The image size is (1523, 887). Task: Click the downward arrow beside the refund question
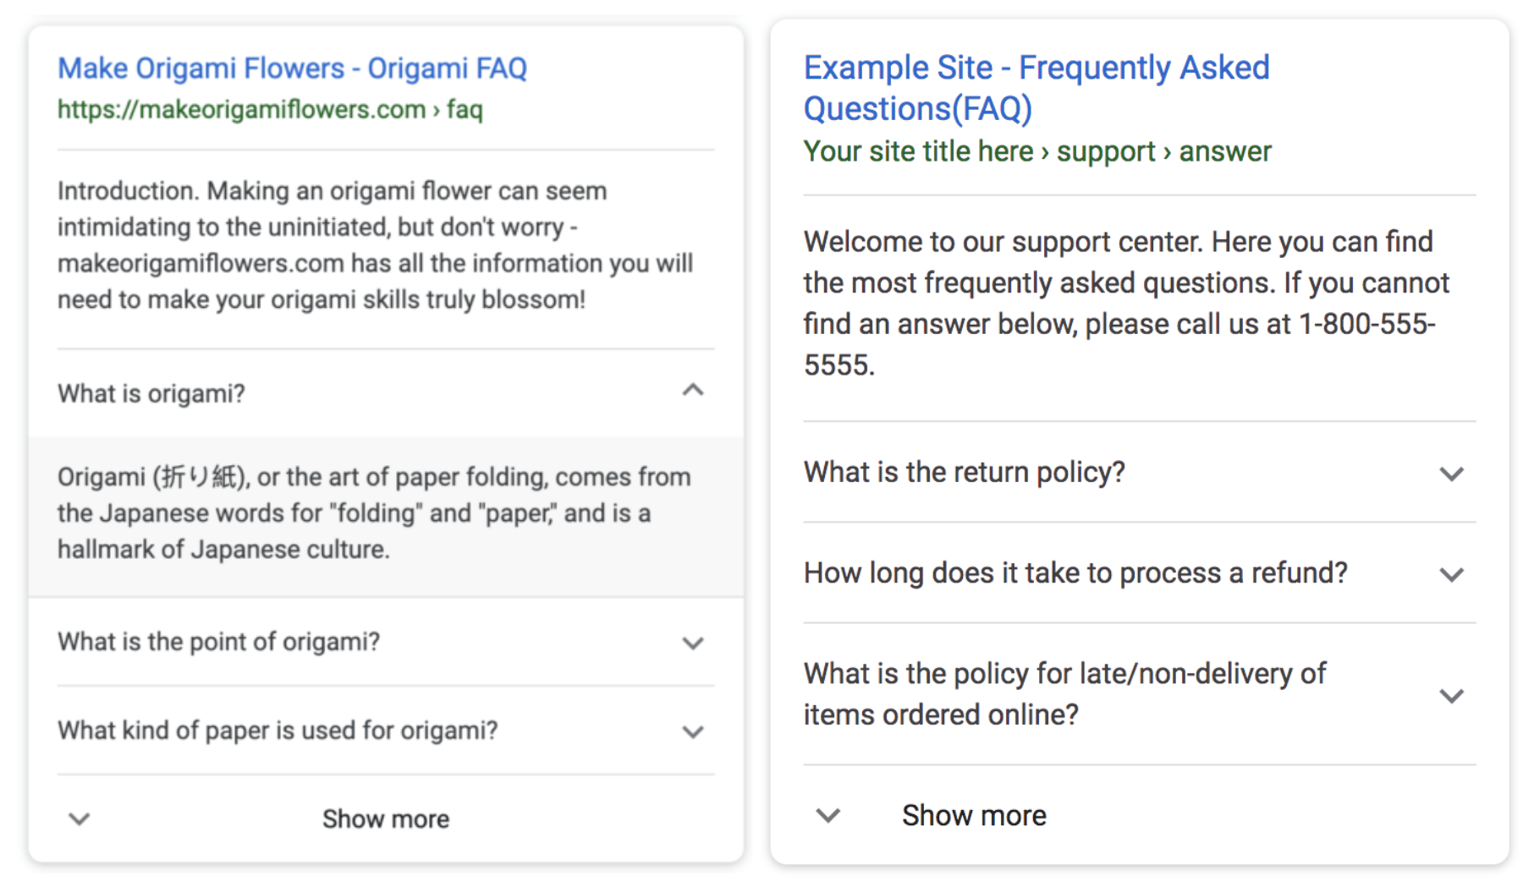1451,575
